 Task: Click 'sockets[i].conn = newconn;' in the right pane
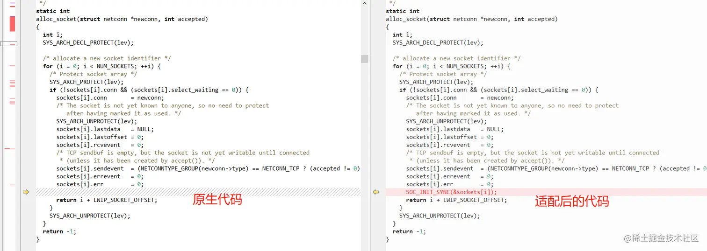(460, 98)
